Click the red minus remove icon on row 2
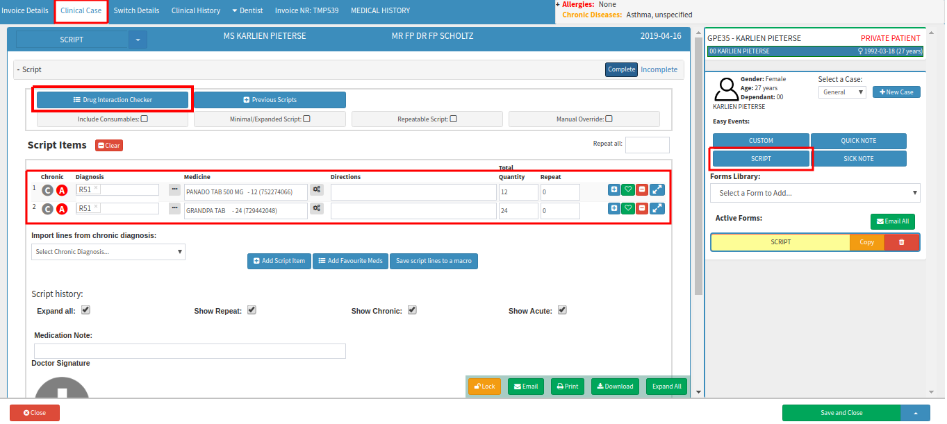Image resolution: width=947 pixels, height=424 pixels. coord(642,208)
